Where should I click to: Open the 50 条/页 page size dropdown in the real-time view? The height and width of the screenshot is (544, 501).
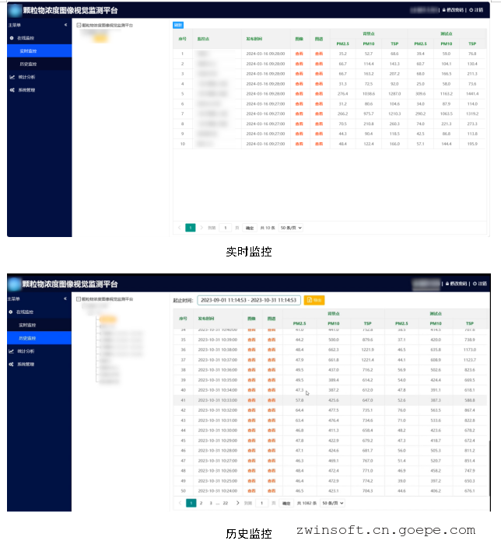click(x=290, y=228)
